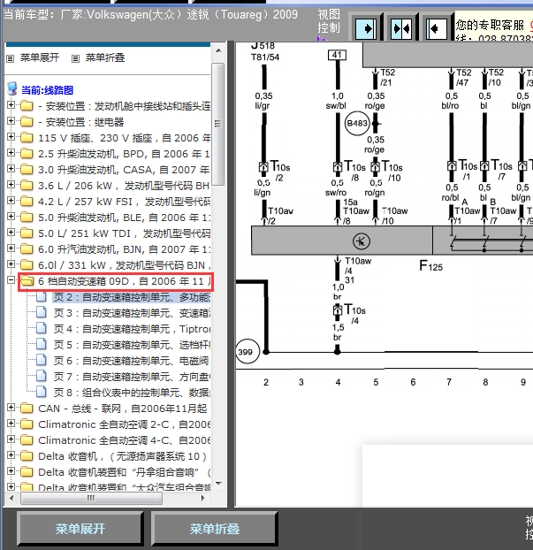Expand the 6.0l / 331 kW node

pyautogui.click(x=11, y=264)
